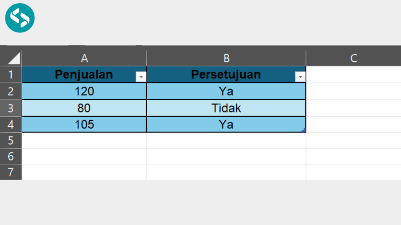Click the cell with value Tidak
401x225 pixels.
(226, 108)
